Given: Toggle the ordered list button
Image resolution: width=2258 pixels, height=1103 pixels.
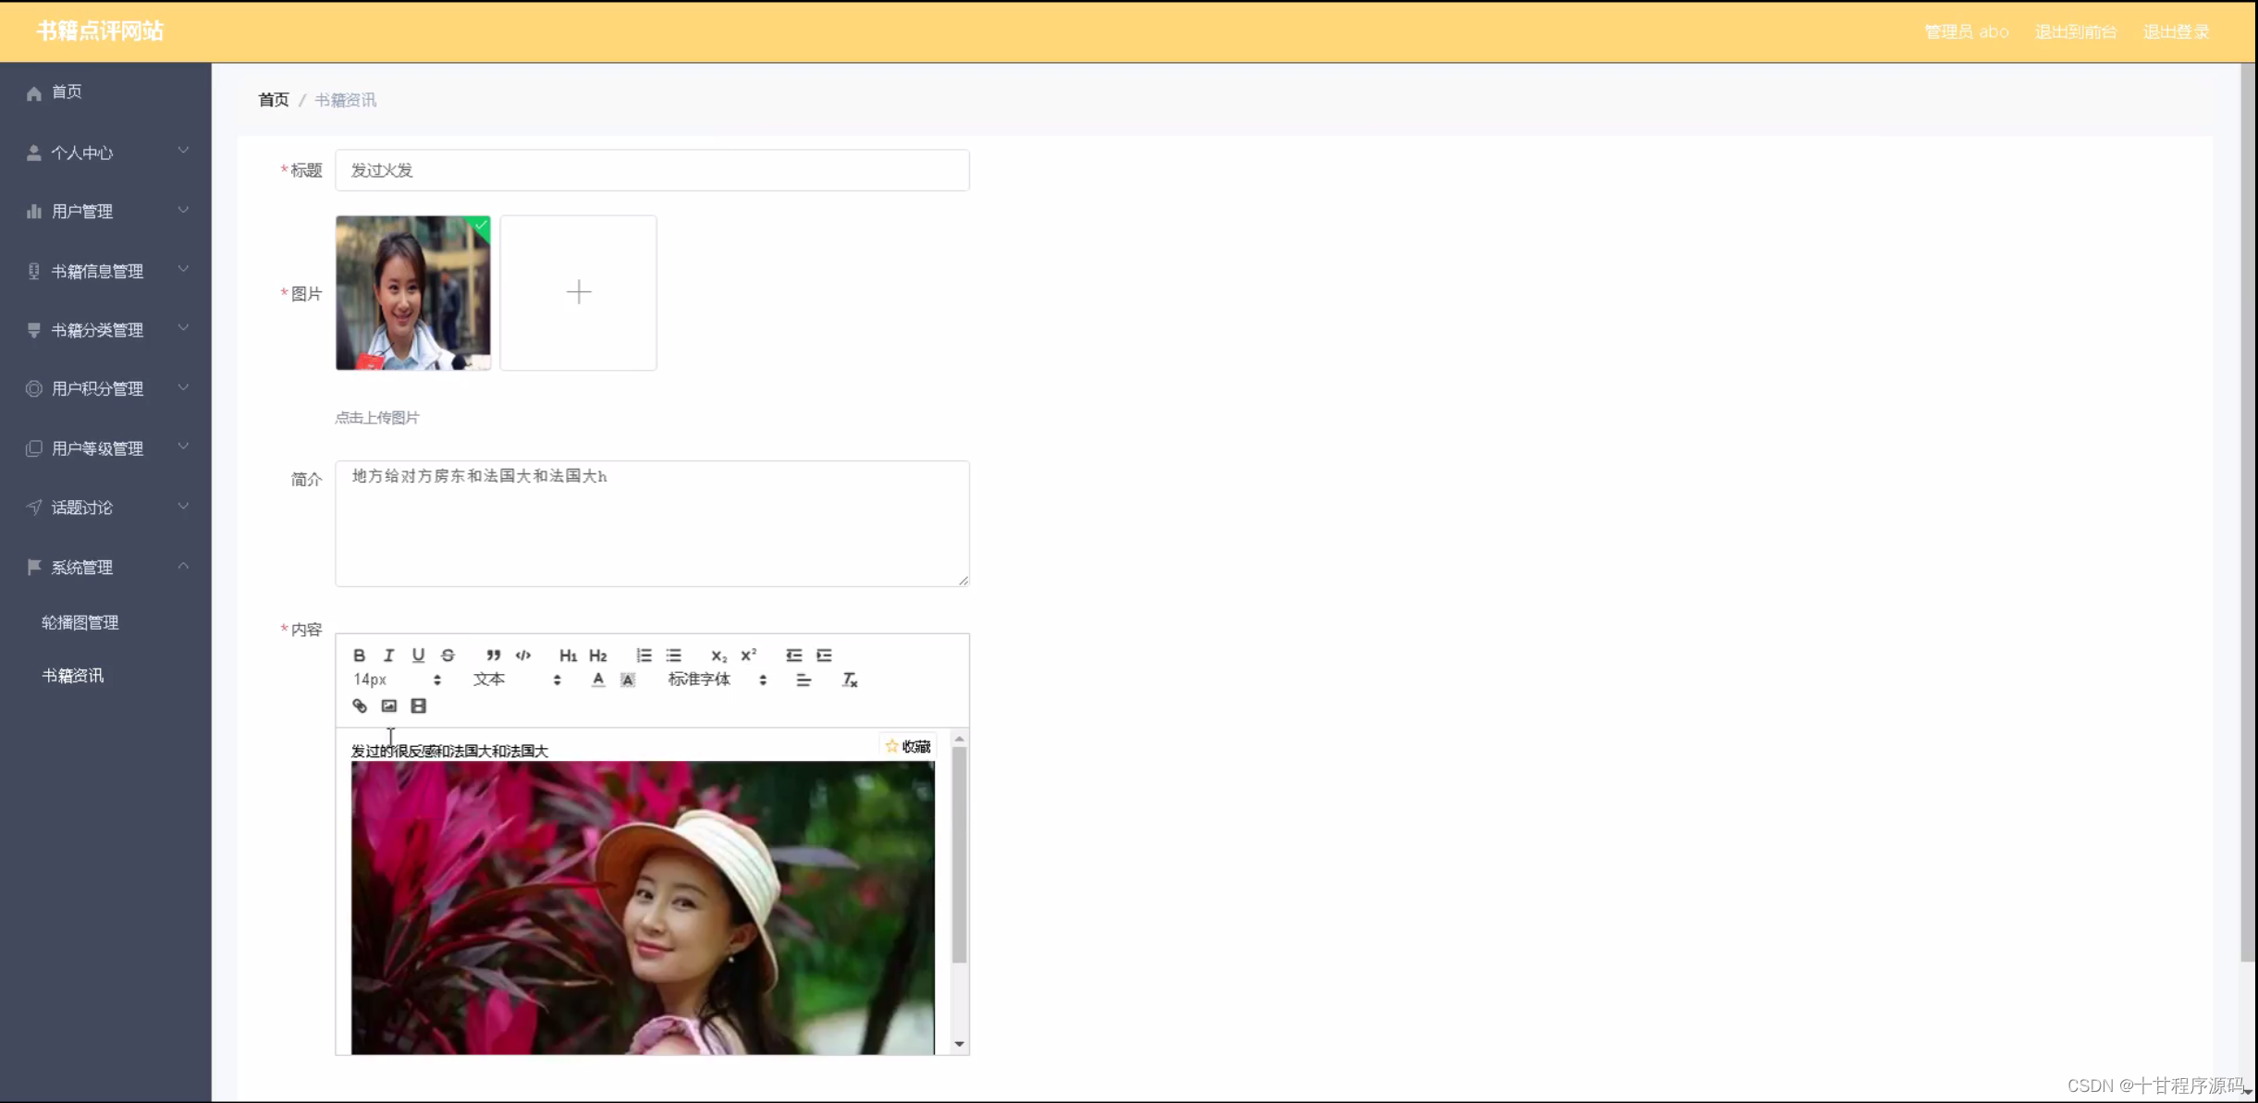Looking at the screenshot, I should pos(644,656).
